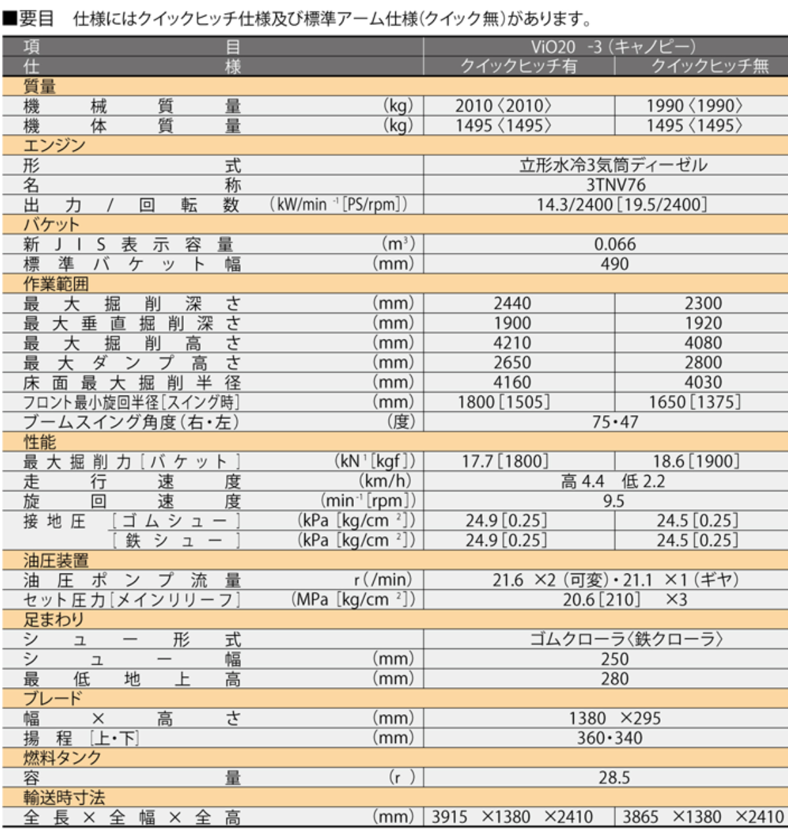Image resolution: width=788 pixels, height=833 pixels.
Task: Click fuel tank capacity value 28.5
Action: point(614,778)
